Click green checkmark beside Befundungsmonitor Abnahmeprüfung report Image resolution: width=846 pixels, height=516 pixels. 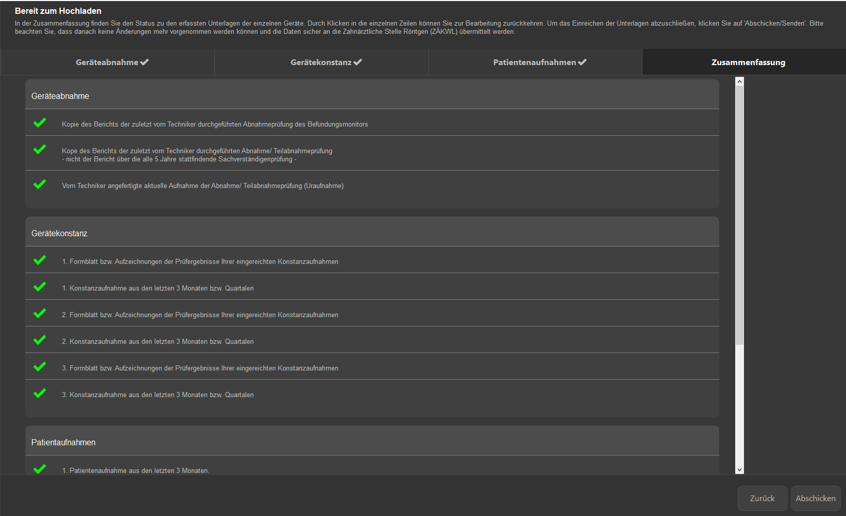(x=39, y=123)
